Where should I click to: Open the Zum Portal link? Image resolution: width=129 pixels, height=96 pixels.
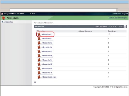117,14
